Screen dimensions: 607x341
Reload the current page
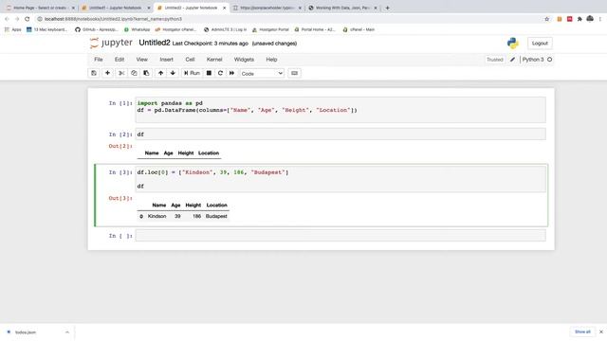click(28, 19)
